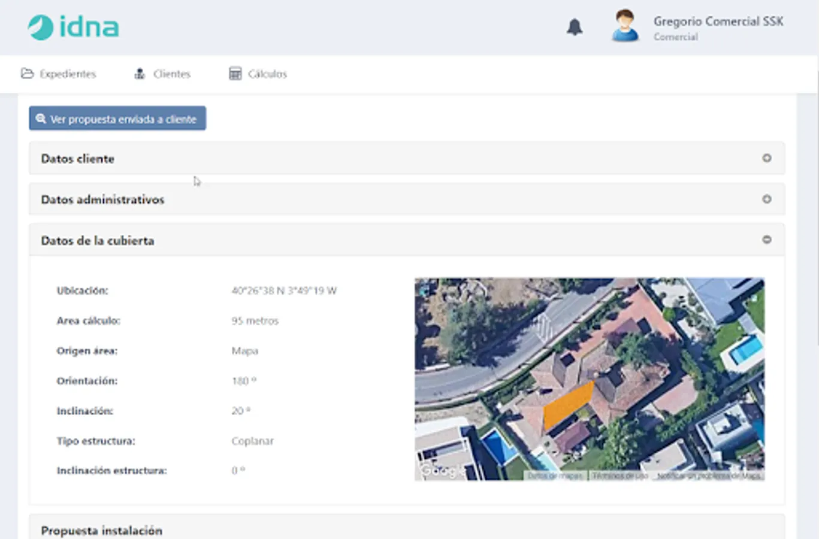This screenshot has height=539, width=819.
Task: Click the '95 metros' area value
Action: [255, 321]
